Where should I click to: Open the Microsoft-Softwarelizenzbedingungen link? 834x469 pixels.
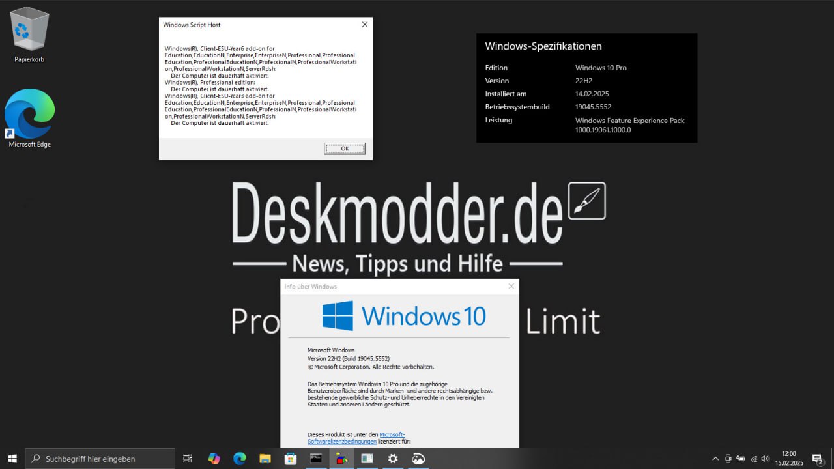[356, 438]
